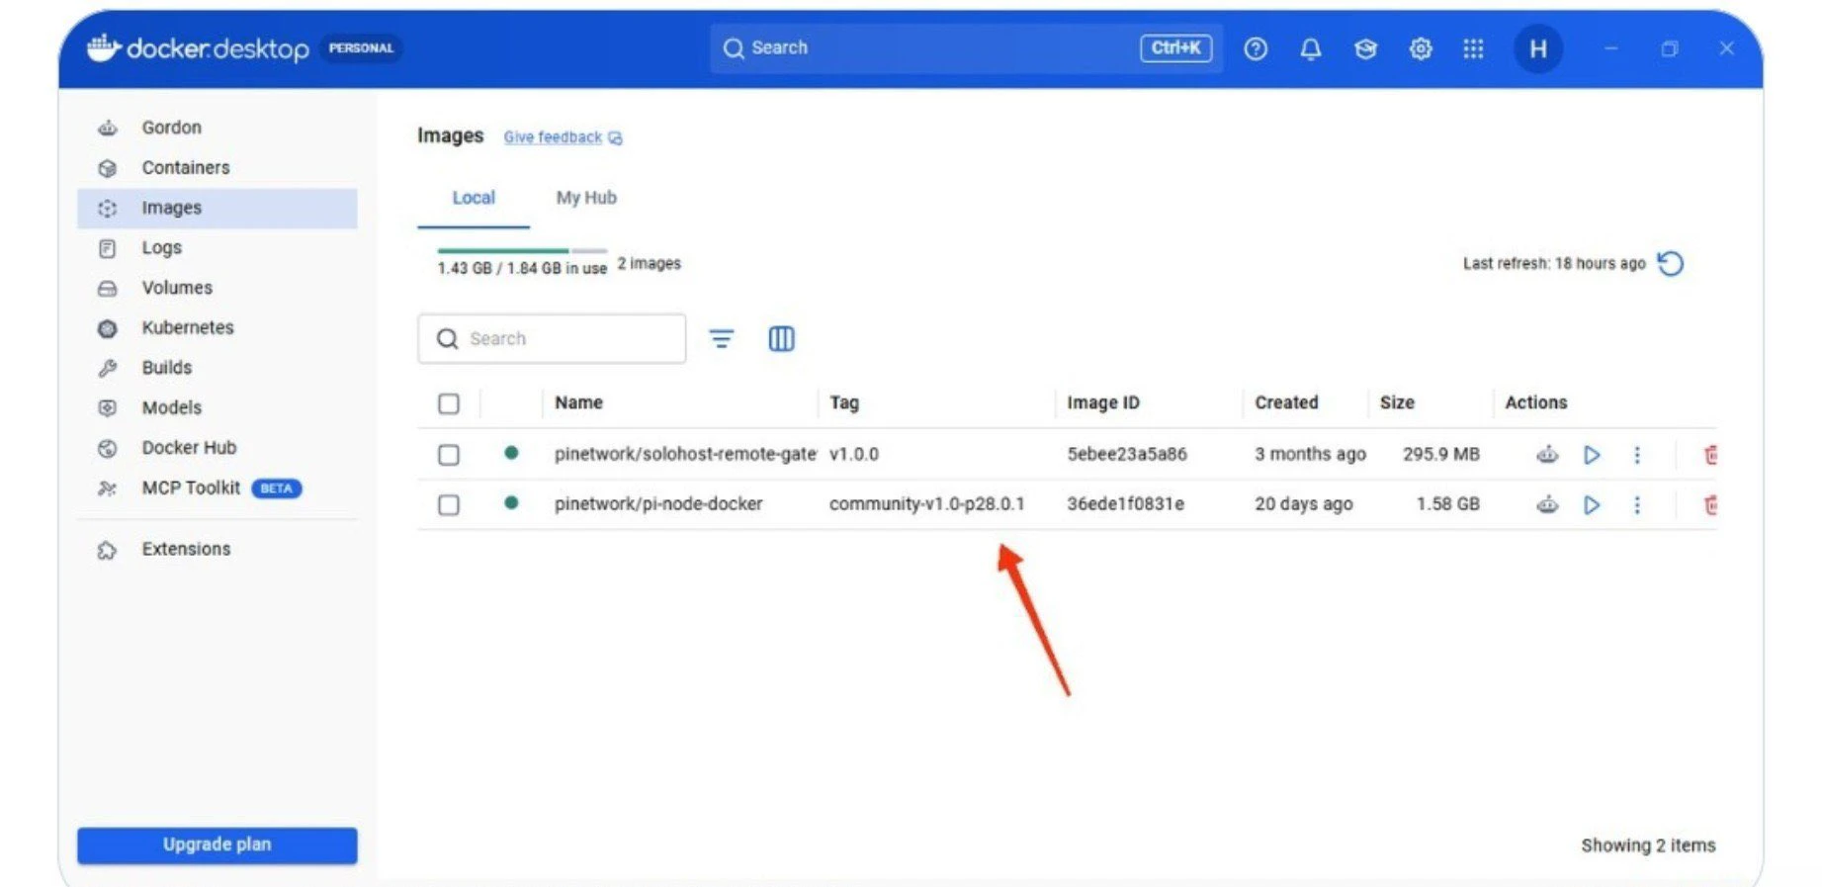The image size is (1822, 887).
Task: Open the Learning center icon
Action: click(1365, 48)
